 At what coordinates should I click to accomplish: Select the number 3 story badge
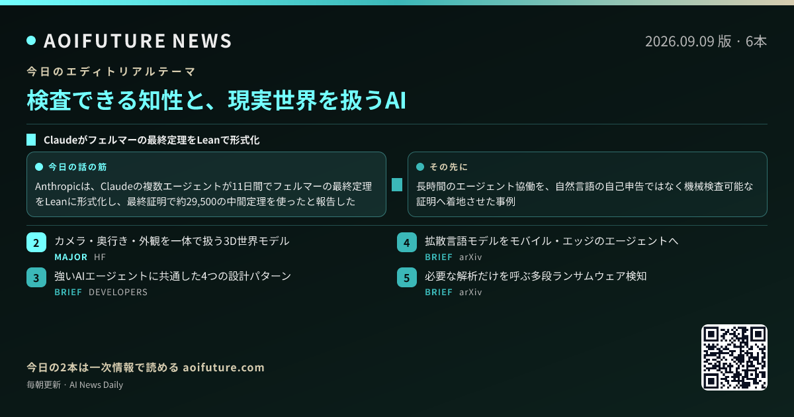pyautogui.click(x=36, y=277)
